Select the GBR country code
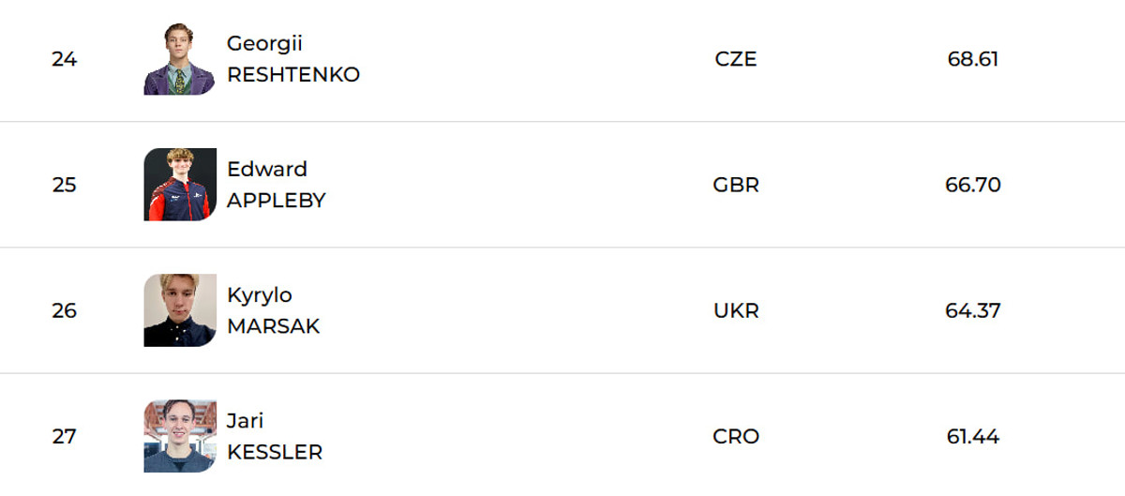This screenshot has height=496, width=1125. tap(735, 185)
